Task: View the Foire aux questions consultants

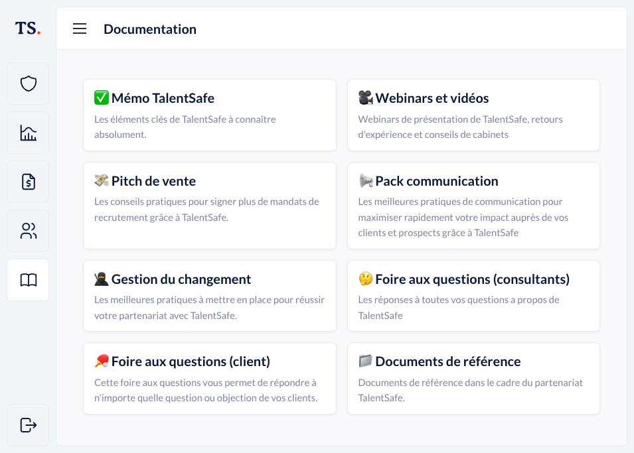Action: click(x=473, y=295)
